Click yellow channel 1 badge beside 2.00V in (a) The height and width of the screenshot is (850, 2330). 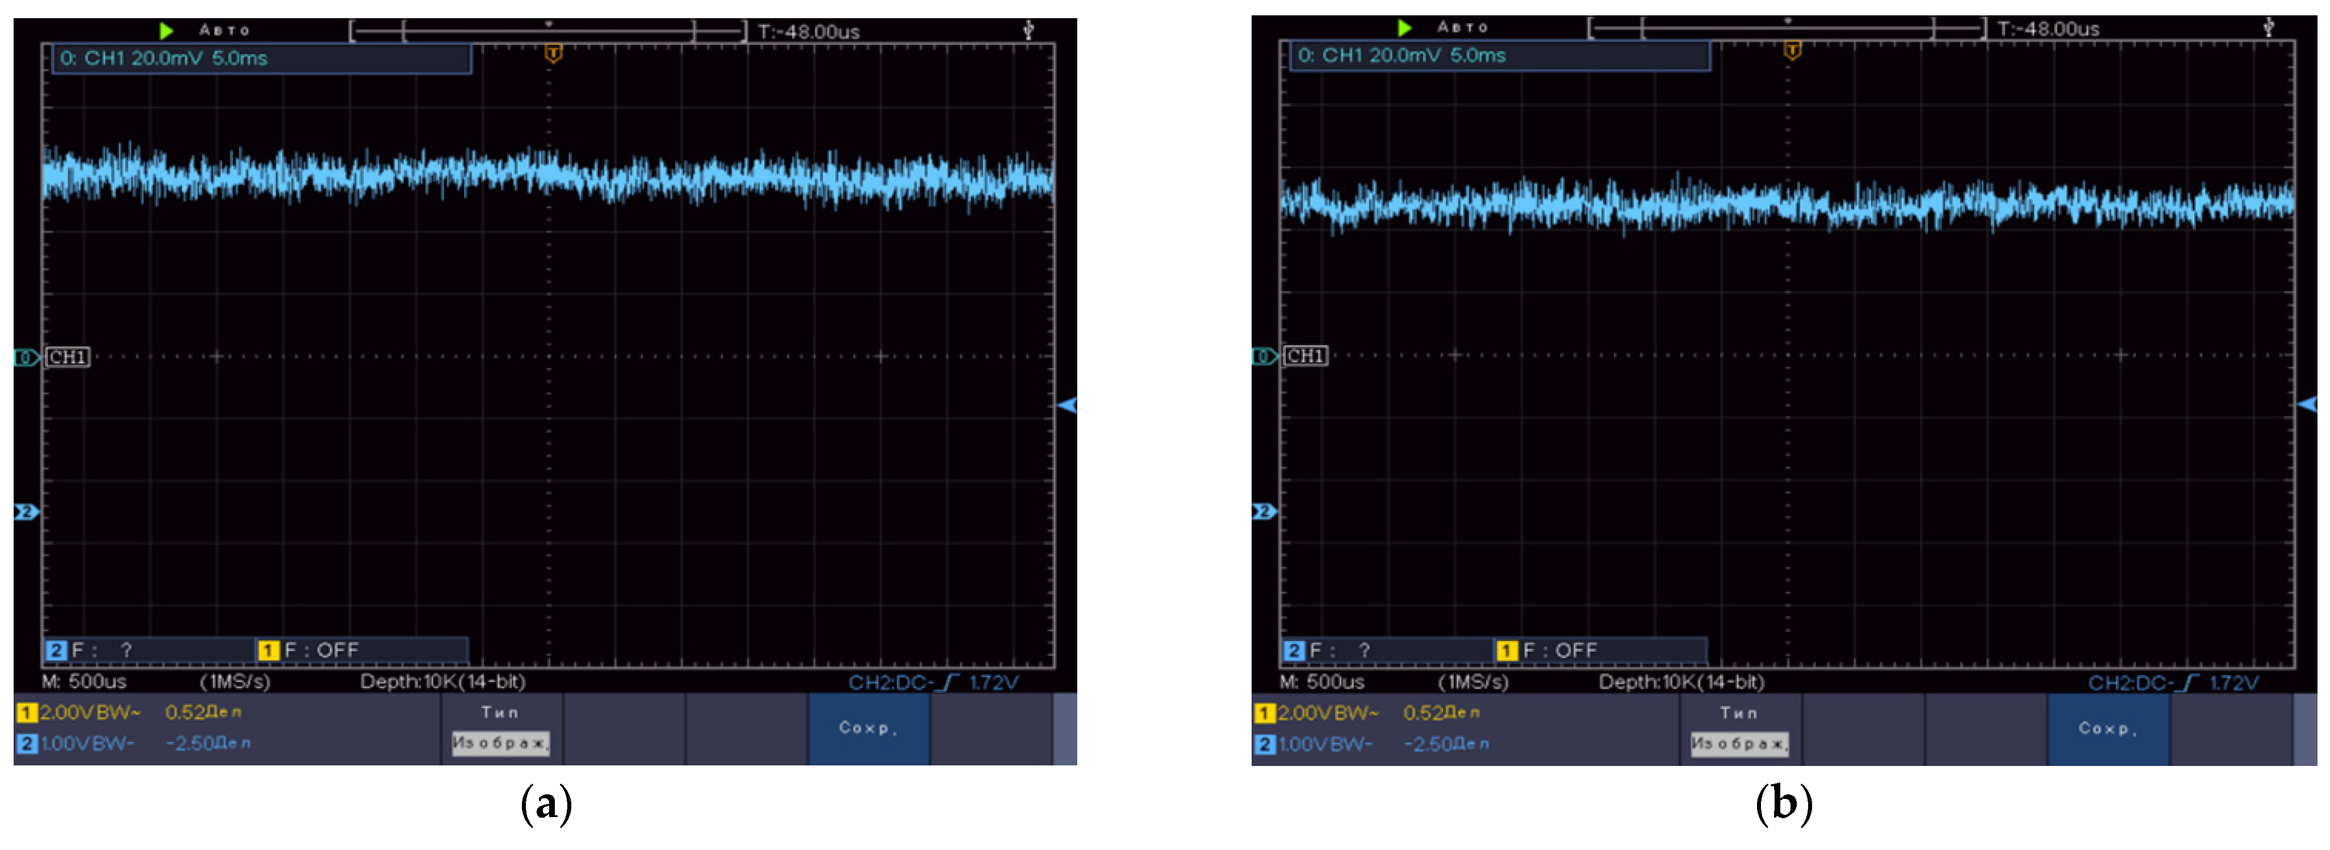point(26,714)
